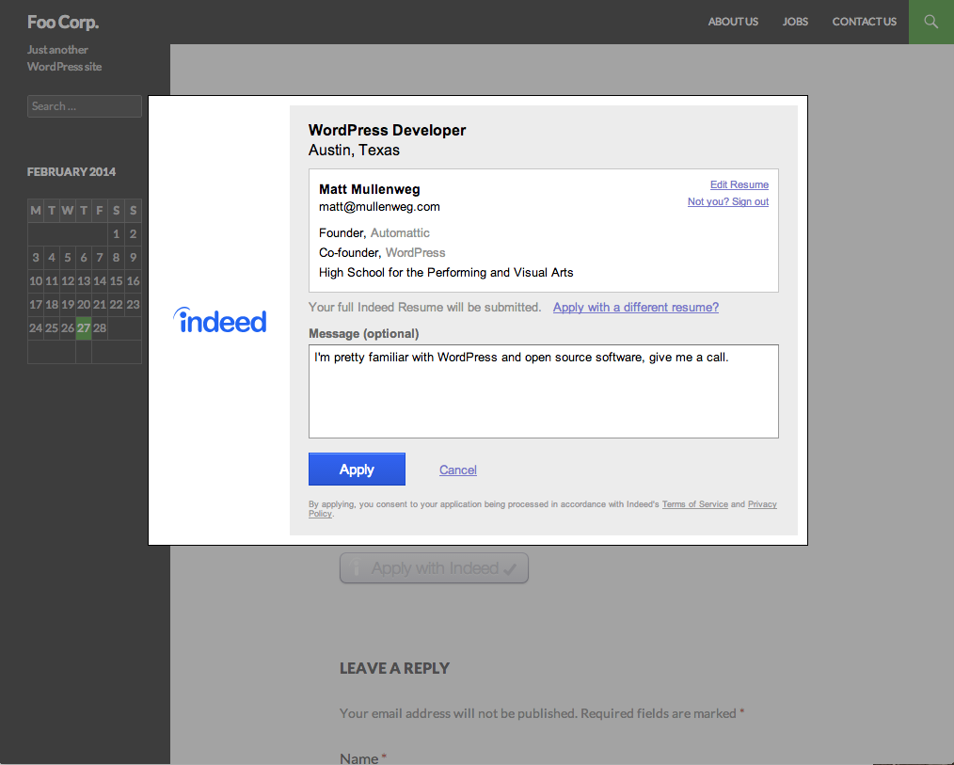Focus the optional Message text box
The image size is (954, 765).
click(543, 391)
